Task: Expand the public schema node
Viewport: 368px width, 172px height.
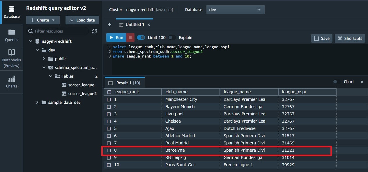Action: [x=44, y=59]
